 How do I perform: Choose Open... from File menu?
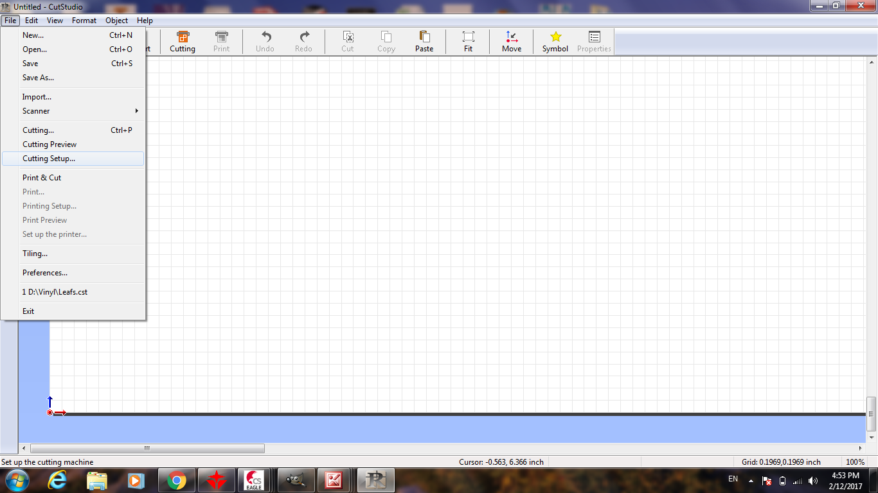pyautogui.click(x=73, y=49)
